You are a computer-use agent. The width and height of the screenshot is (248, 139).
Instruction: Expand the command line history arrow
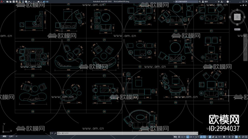pyautogui.click(x=197, y=133)
